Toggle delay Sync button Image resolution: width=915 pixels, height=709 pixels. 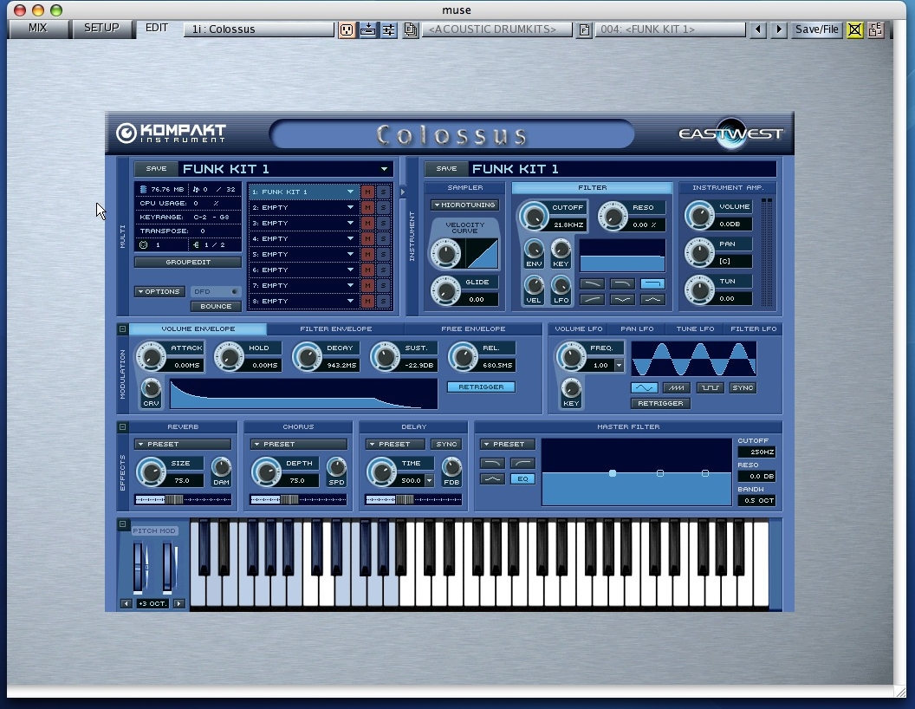point(446,444)
